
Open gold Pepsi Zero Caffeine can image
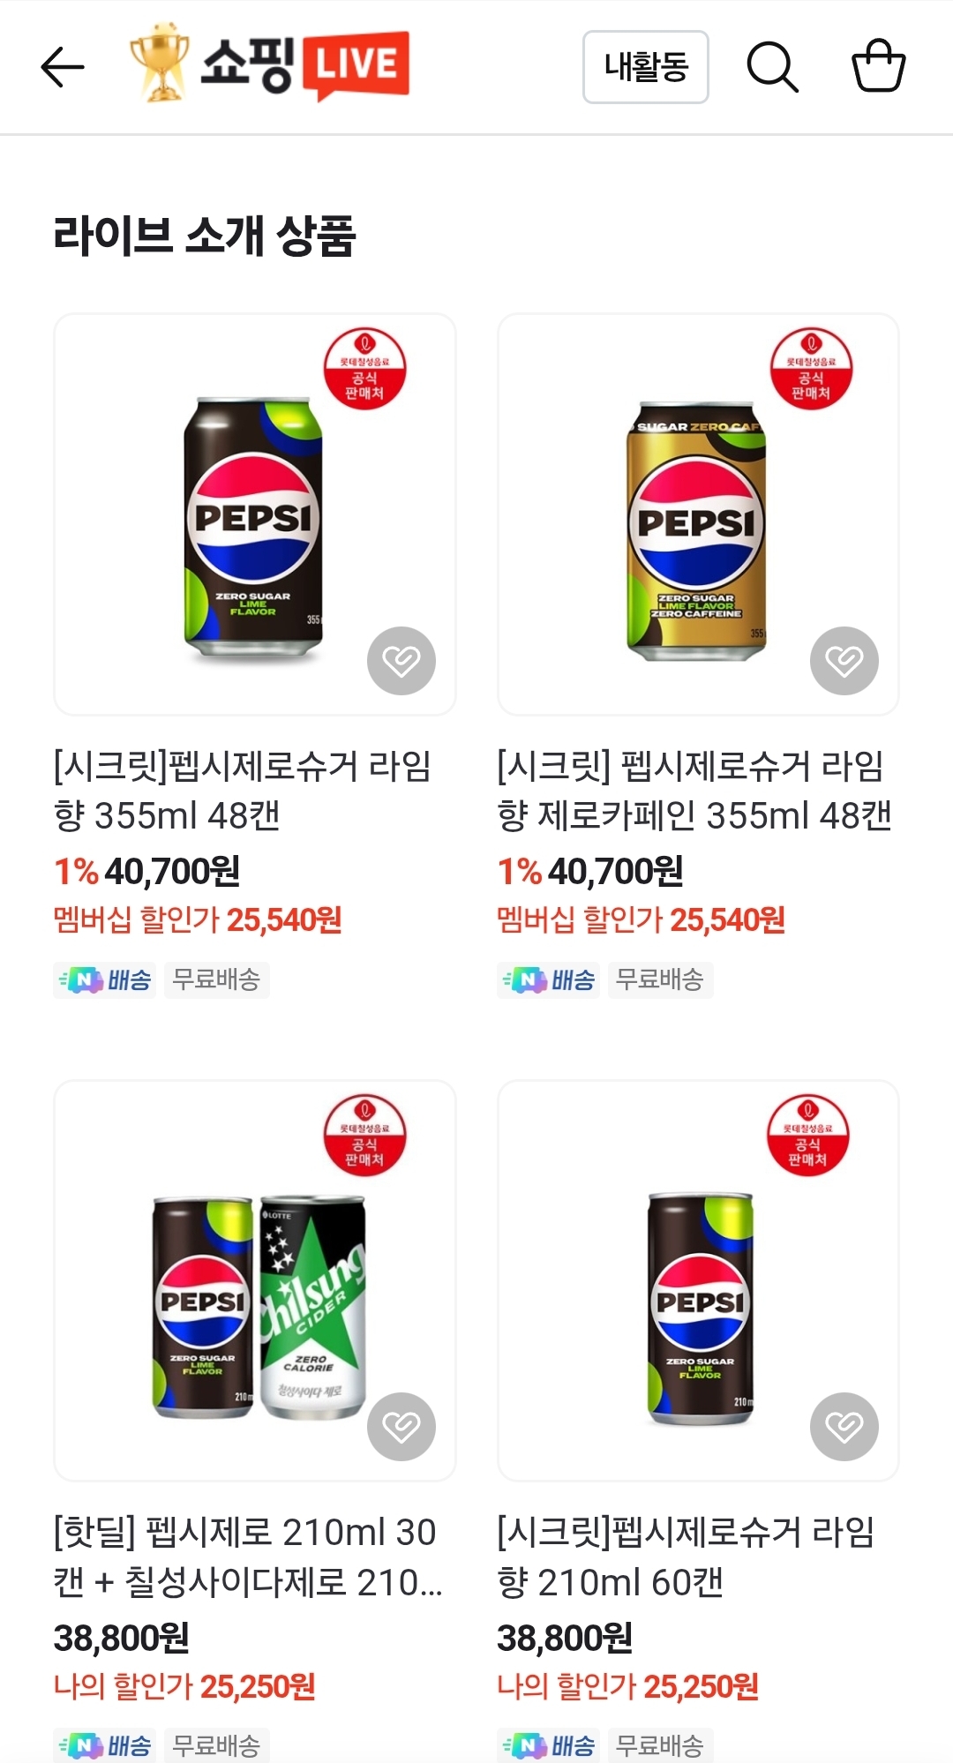click(696, 529)
